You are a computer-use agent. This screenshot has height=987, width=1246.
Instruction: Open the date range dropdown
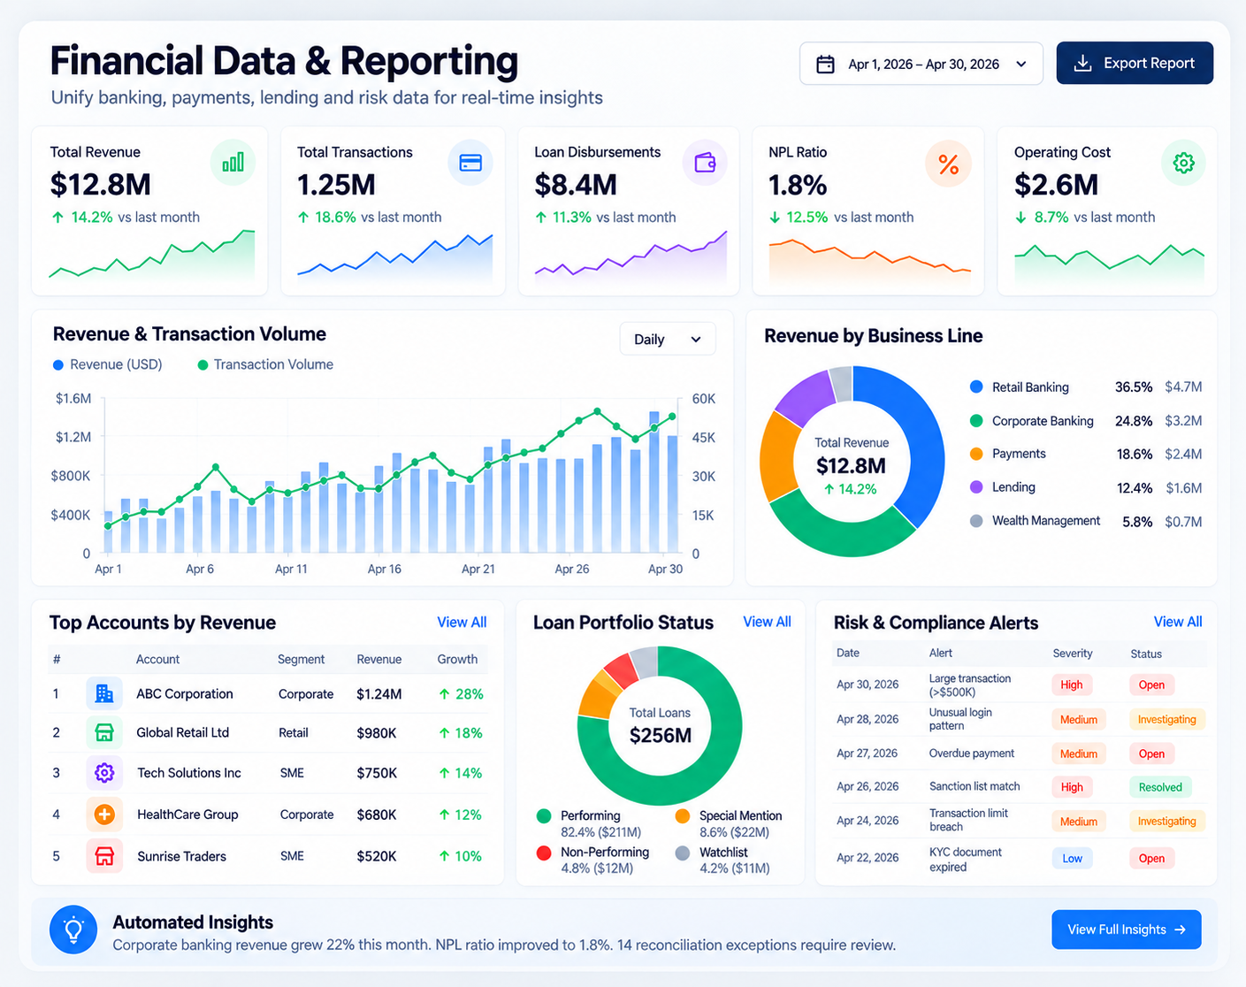pos(921,64)
